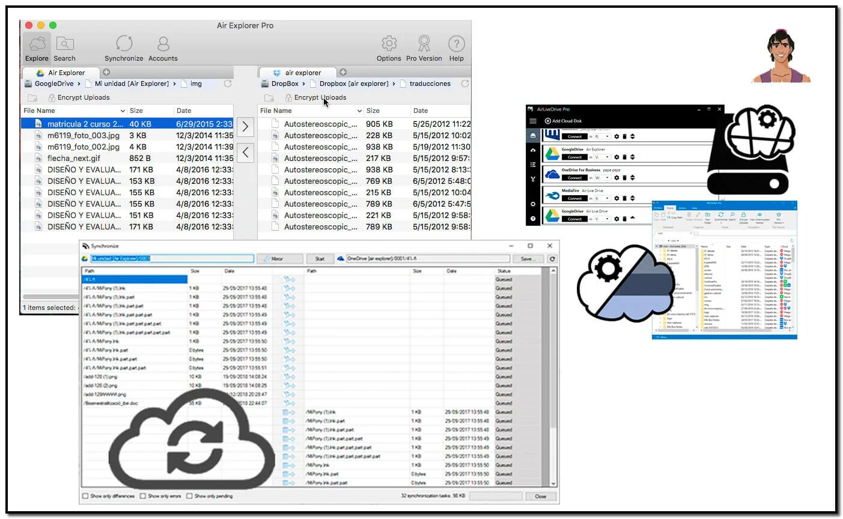The image size is (843, 519).
Task: Connect the OneDrive For Business disk
Action: (574, 178)
